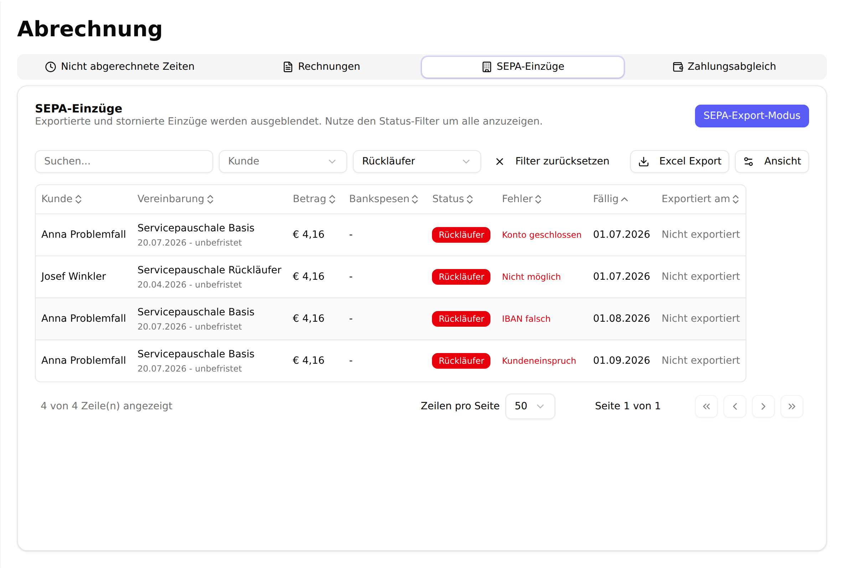Screen dimensions: 844x568
Task: Click Kundeneinspruch error text
Action: coord(539,361)
